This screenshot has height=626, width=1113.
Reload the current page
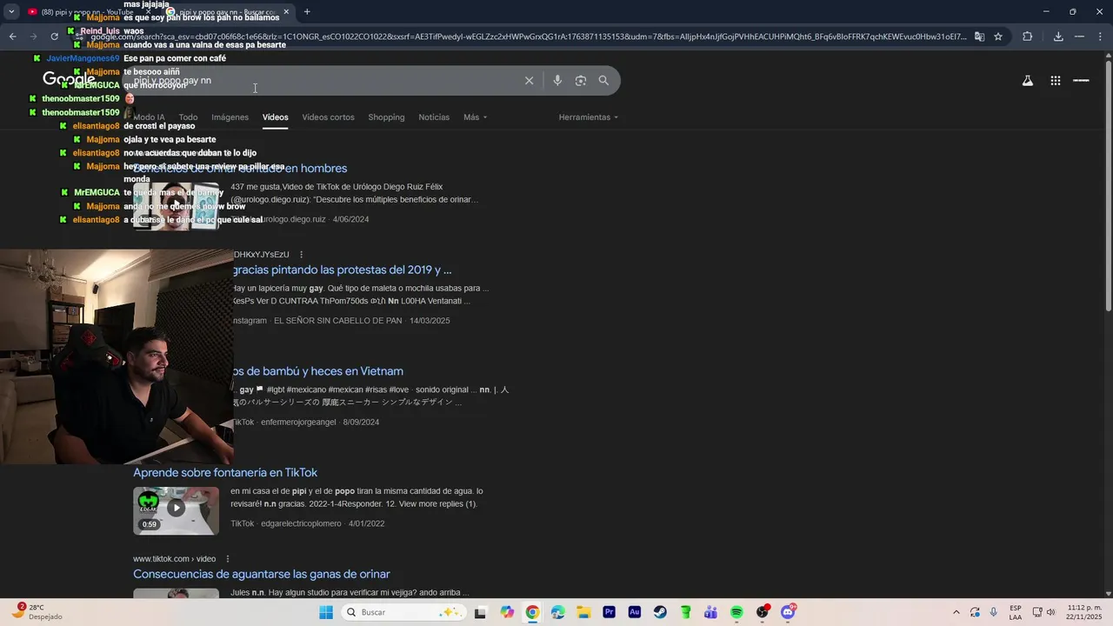[x=54, y=37]
